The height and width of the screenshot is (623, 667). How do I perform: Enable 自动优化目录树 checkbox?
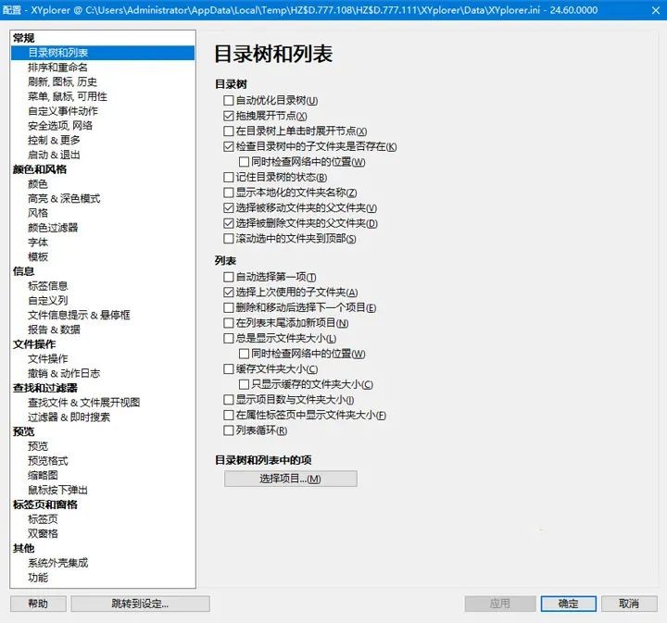click(x=229, y=100)
